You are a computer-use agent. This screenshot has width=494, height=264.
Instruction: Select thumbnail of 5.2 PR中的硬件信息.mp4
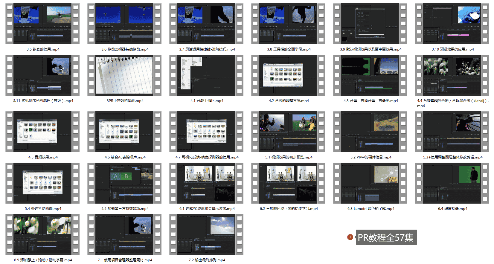(370, 132)
